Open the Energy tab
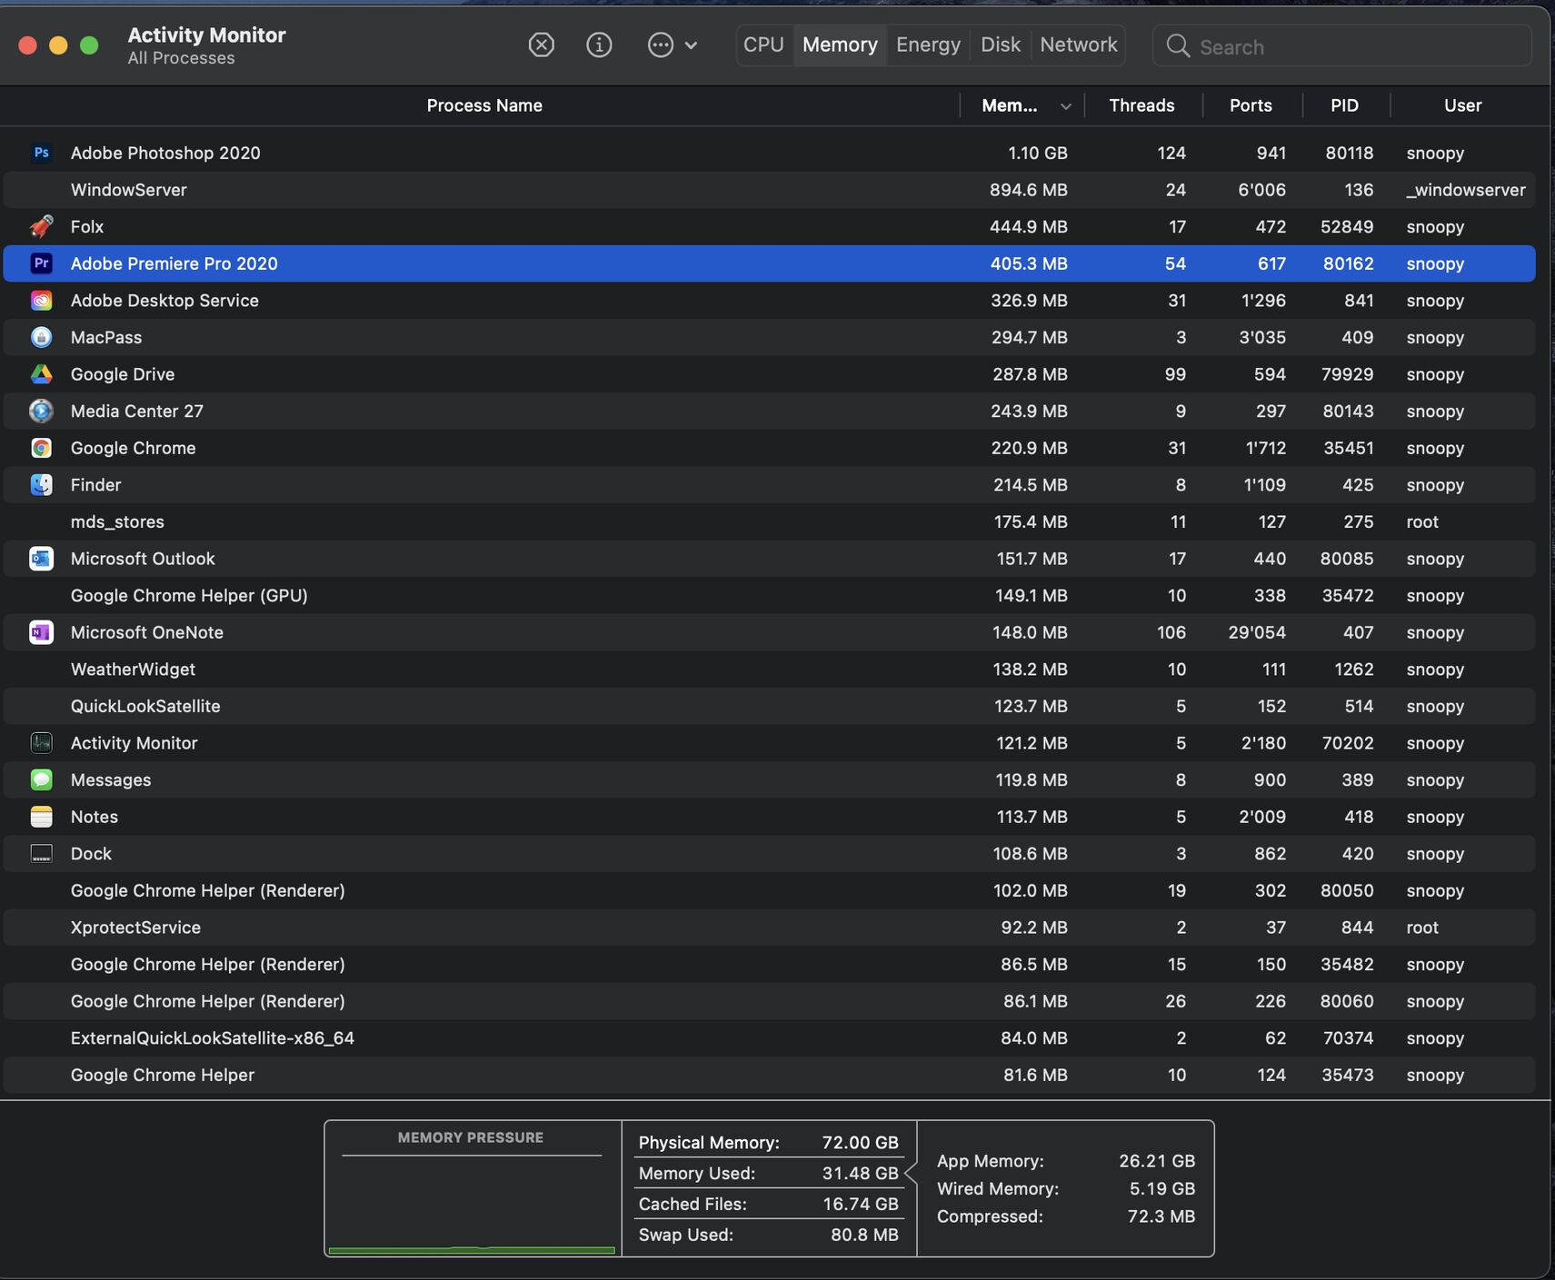Viewport: 1555px width, 1280px height. (x=928, y=45)
